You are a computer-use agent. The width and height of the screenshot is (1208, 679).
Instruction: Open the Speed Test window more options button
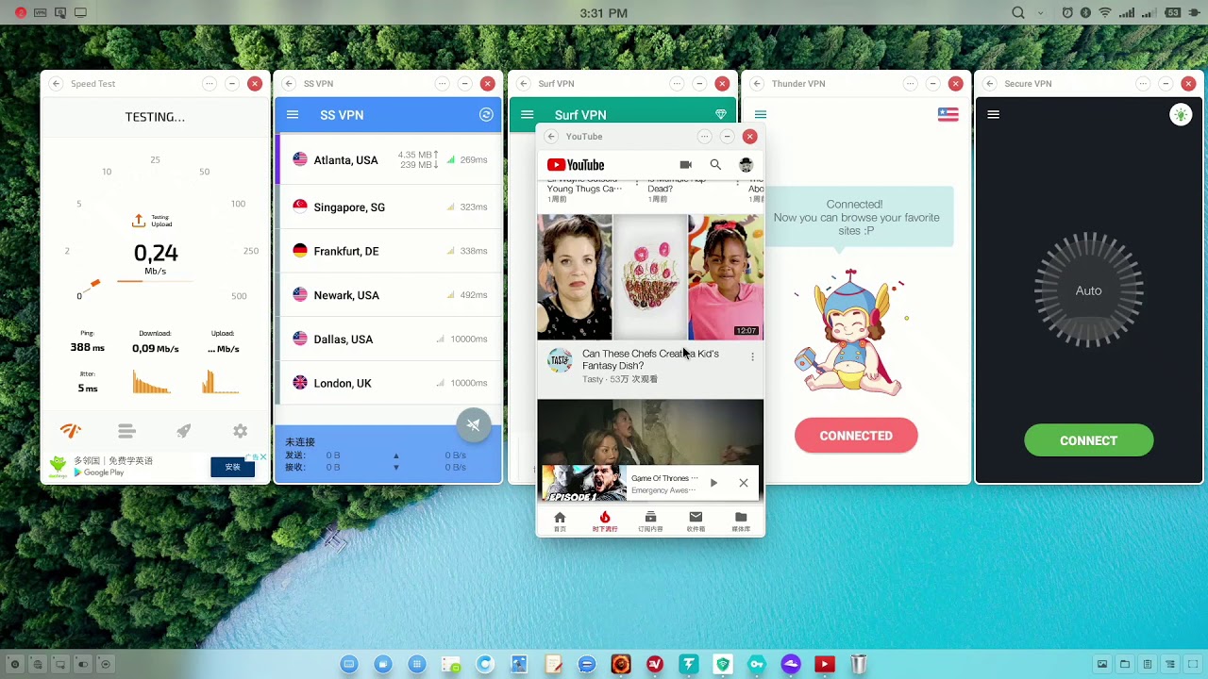(209, 84)
